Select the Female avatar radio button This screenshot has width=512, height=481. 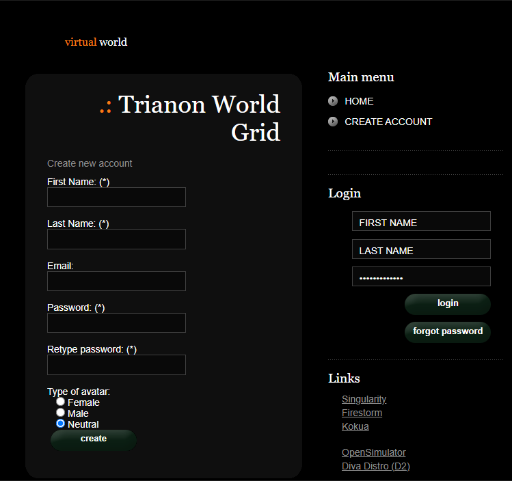click(x=60, y=401)
